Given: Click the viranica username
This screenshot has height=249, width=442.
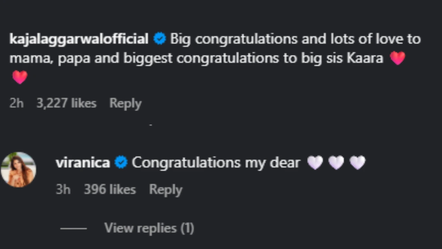Looking at the screenshot, I should point(83,162).
